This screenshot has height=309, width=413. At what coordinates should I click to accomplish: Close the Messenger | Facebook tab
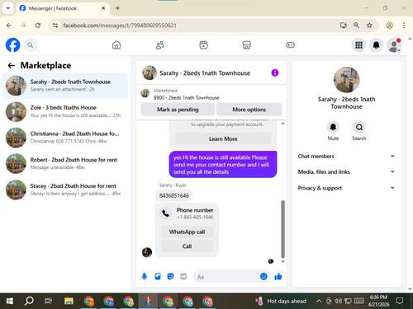pos(103,8)
